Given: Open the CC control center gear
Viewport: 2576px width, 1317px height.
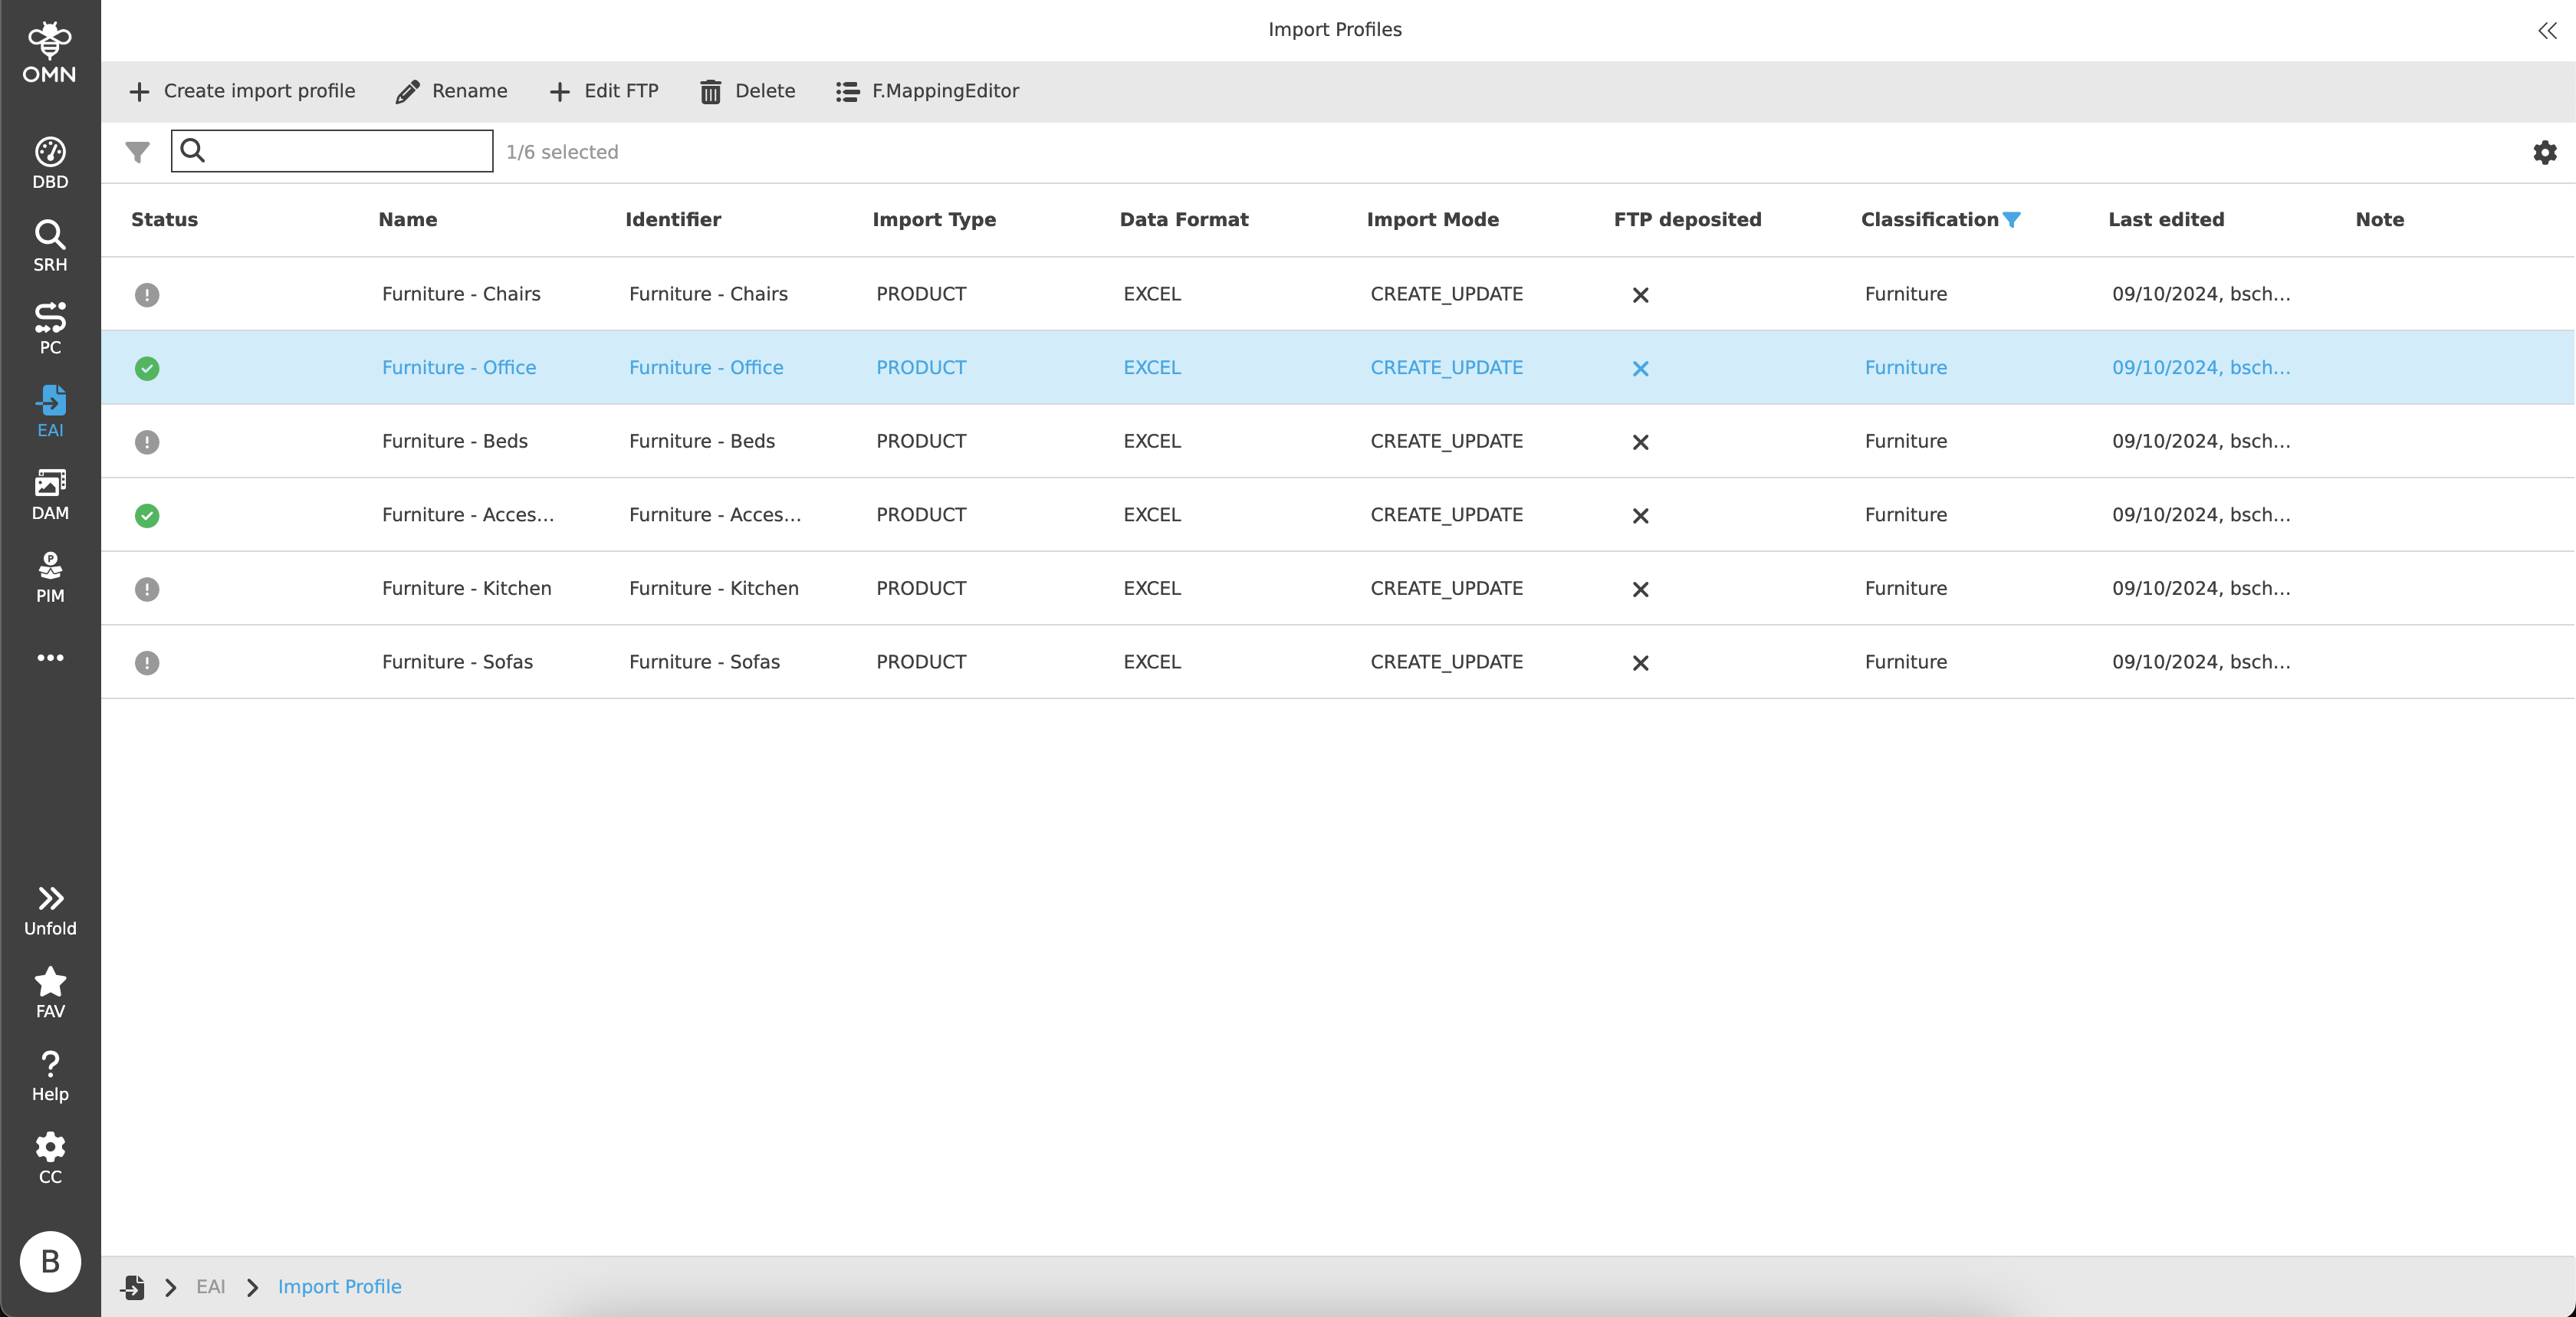Looking at the screenshot, I should 50,1157.
